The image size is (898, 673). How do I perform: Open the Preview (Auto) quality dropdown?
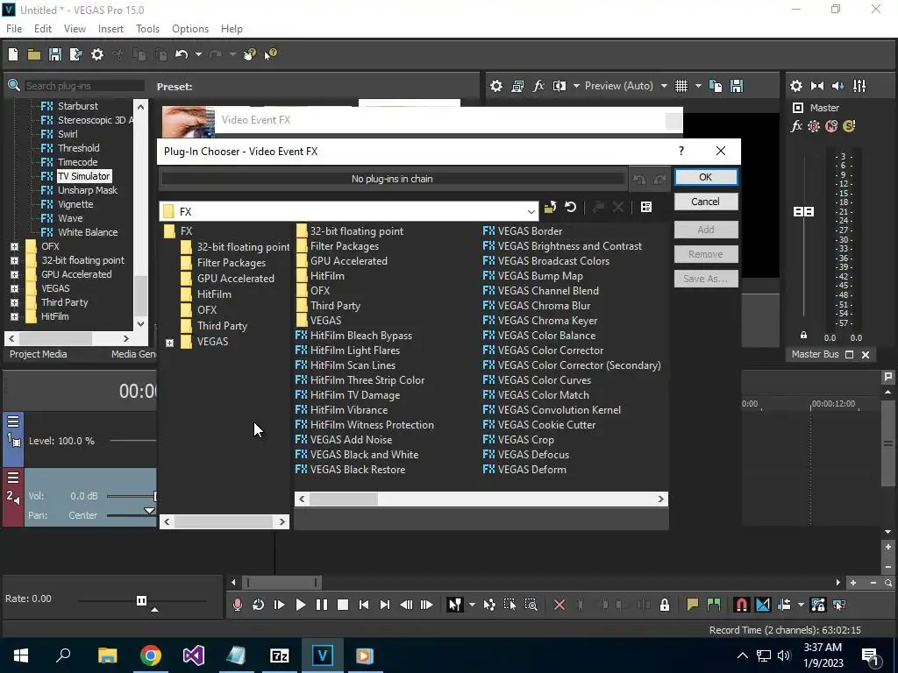pyautogui.click(x=664, y=86)
